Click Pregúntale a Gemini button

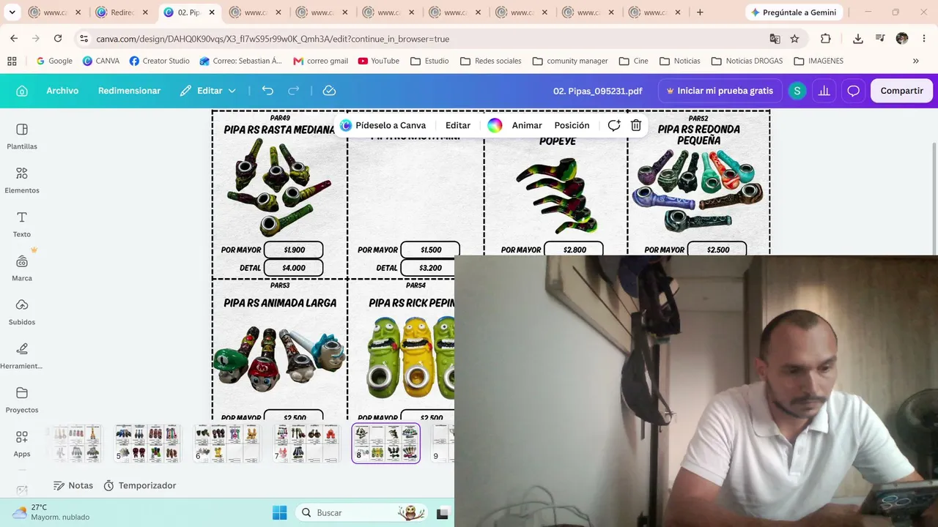[794, 12]
